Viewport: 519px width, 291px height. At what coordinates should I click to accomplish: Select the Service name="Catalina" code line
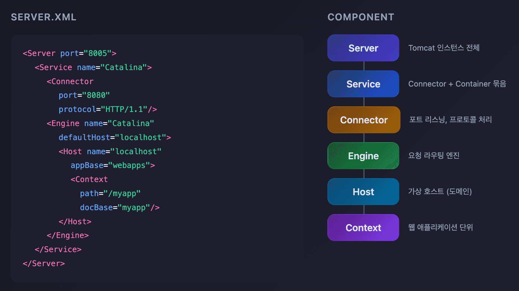click(93, 67)
